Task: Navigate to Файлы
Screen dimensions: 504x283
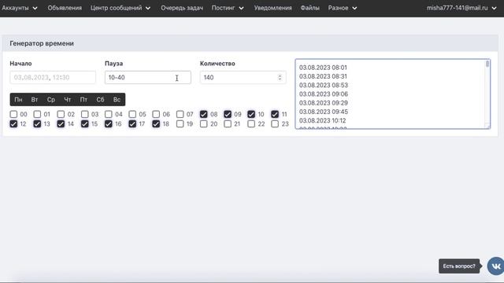Action: click(x=309, y=8)
